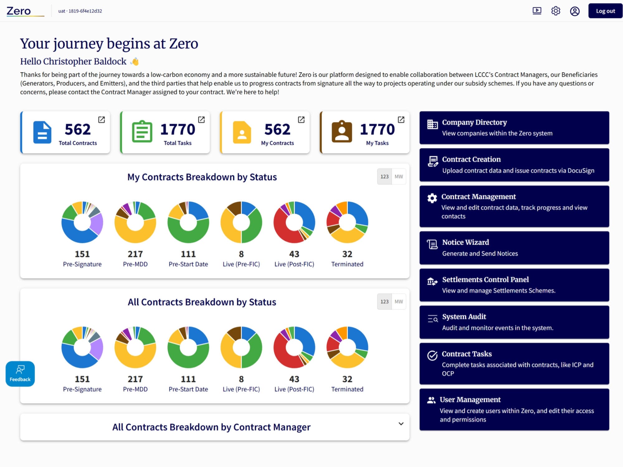Expand the Breakdown by Contract Manager panel title
This screenshot has height=467, width=623.
(x=211, y=427)
